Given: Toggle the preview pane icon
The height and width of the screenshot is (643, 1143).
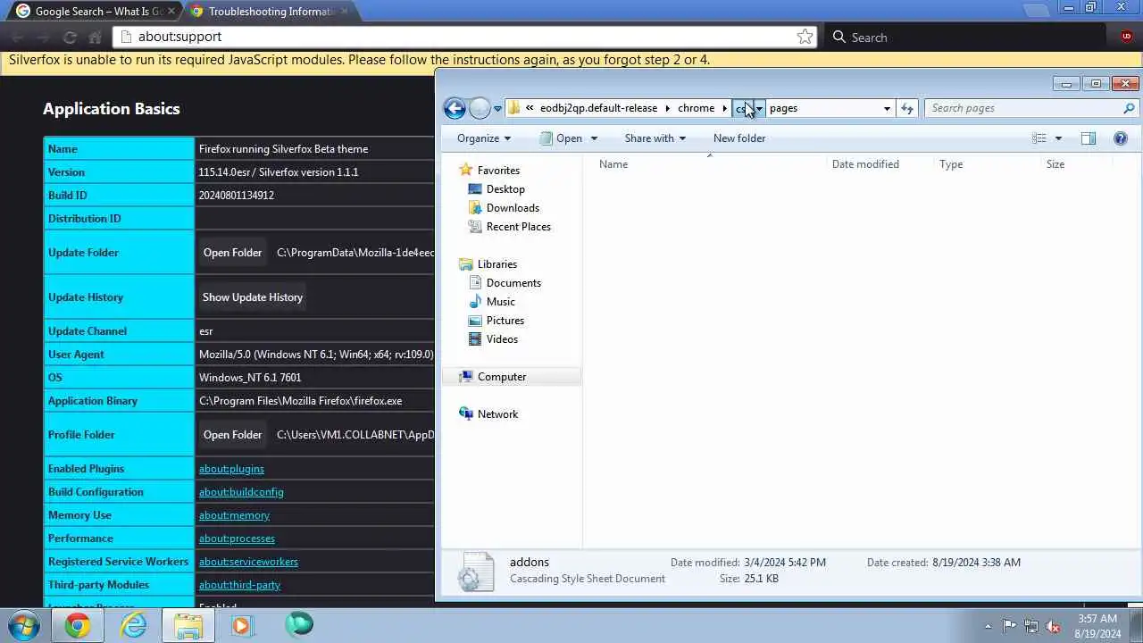Looking at the screenshot, I should click(x=1088, y=138).
